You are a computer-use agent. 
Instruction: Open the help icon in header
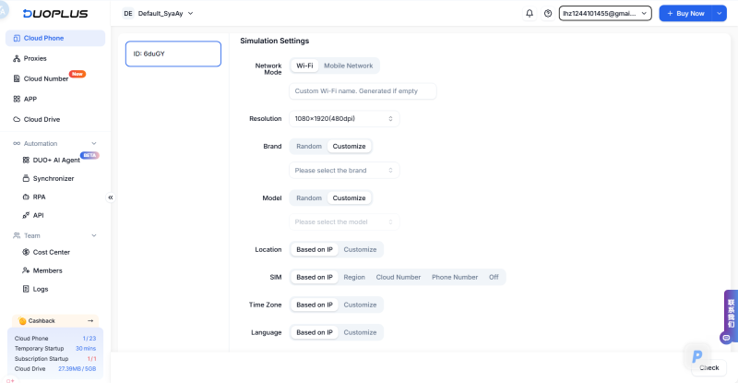548,14
